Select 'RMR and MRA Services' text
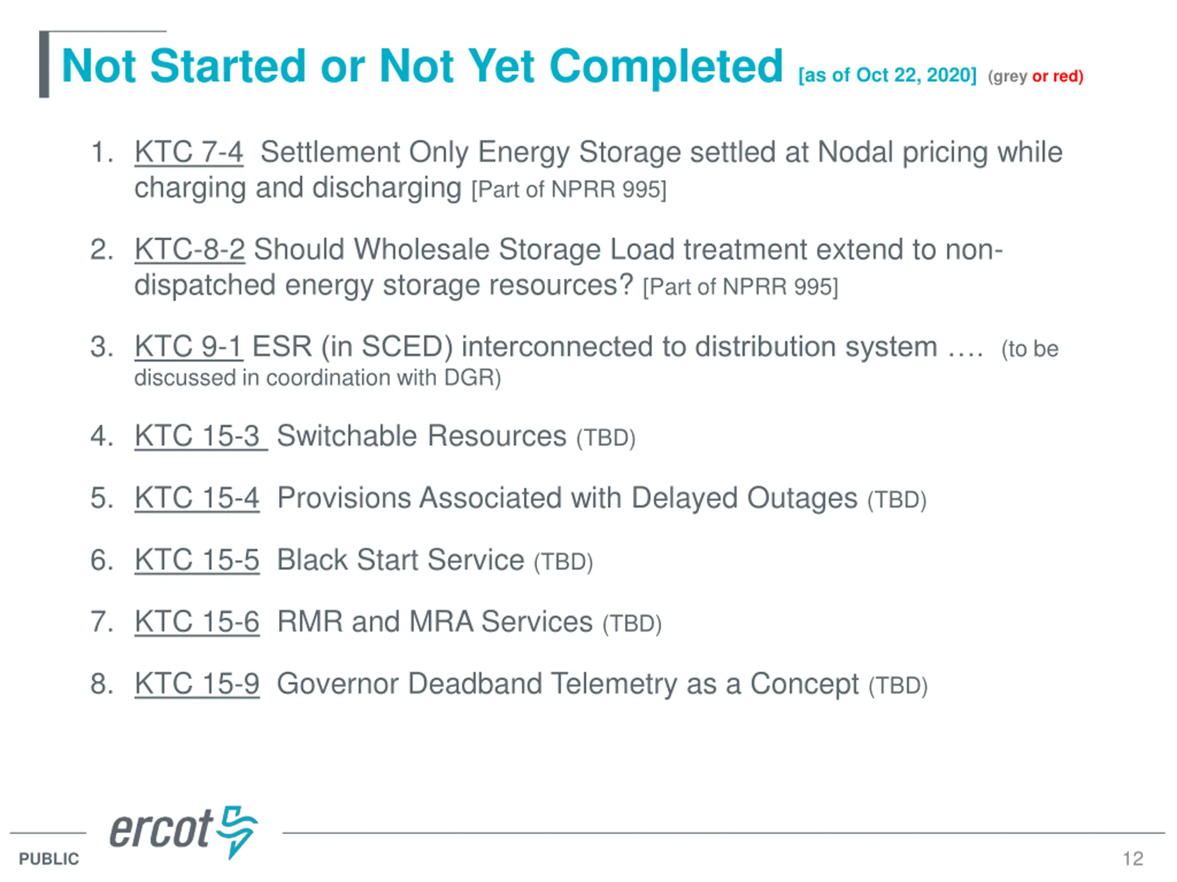Screen dimensions: 1177x882 (x=435, y=622)
